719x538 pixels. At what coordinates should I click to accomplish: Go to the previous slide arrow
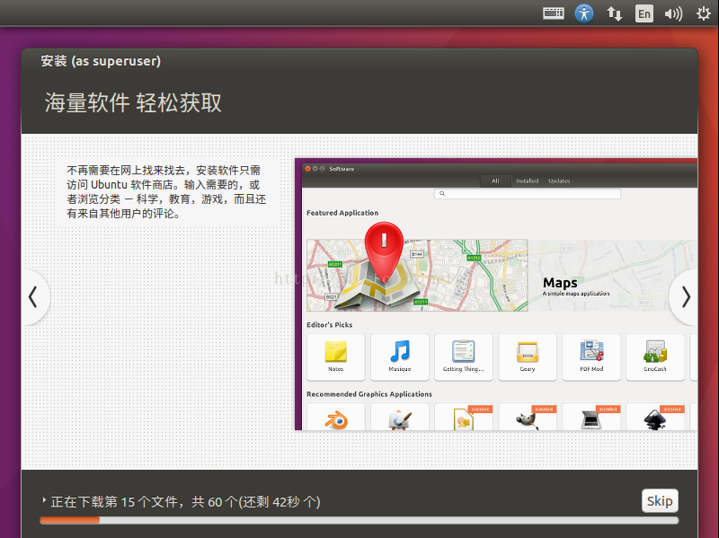pyautogui.click(x=33, y=297)
